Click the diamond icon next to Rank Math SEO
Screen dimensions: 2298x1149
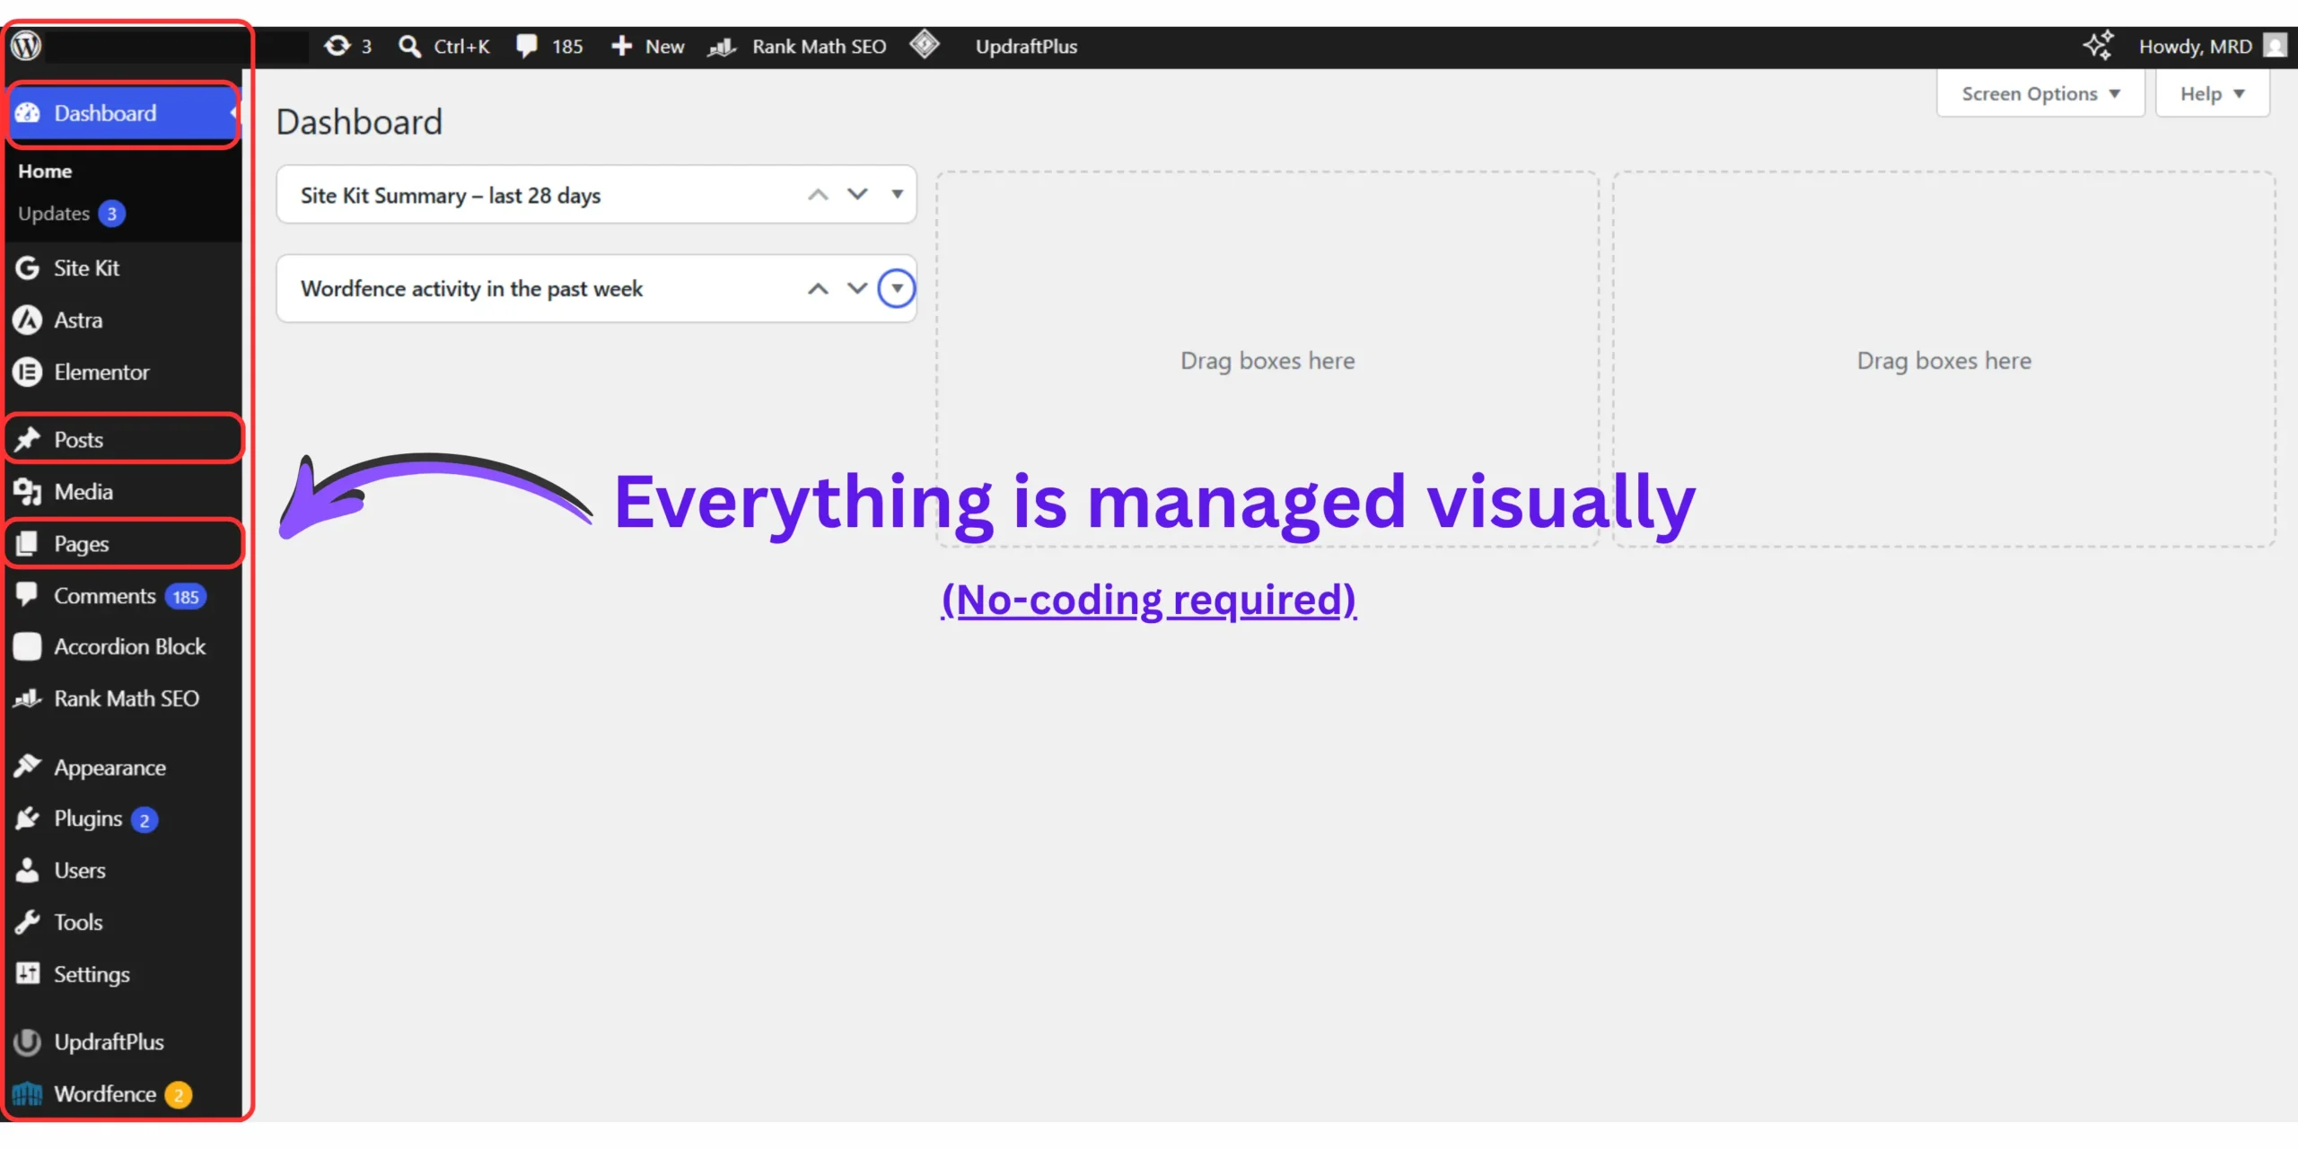[925, 44]
